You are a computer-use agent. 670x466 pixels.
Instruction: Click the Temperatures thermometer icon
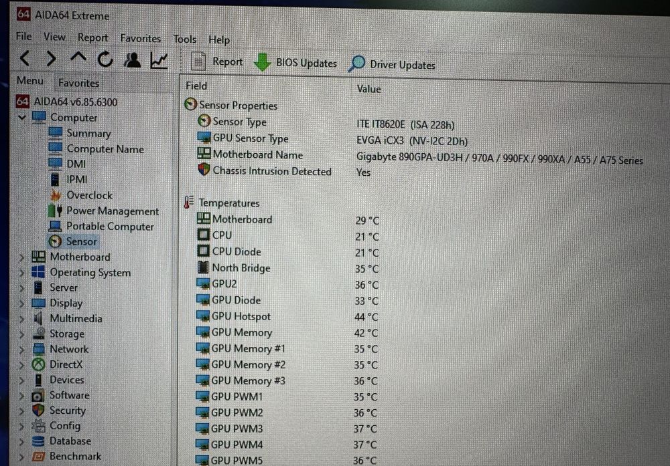coord(188,202)
